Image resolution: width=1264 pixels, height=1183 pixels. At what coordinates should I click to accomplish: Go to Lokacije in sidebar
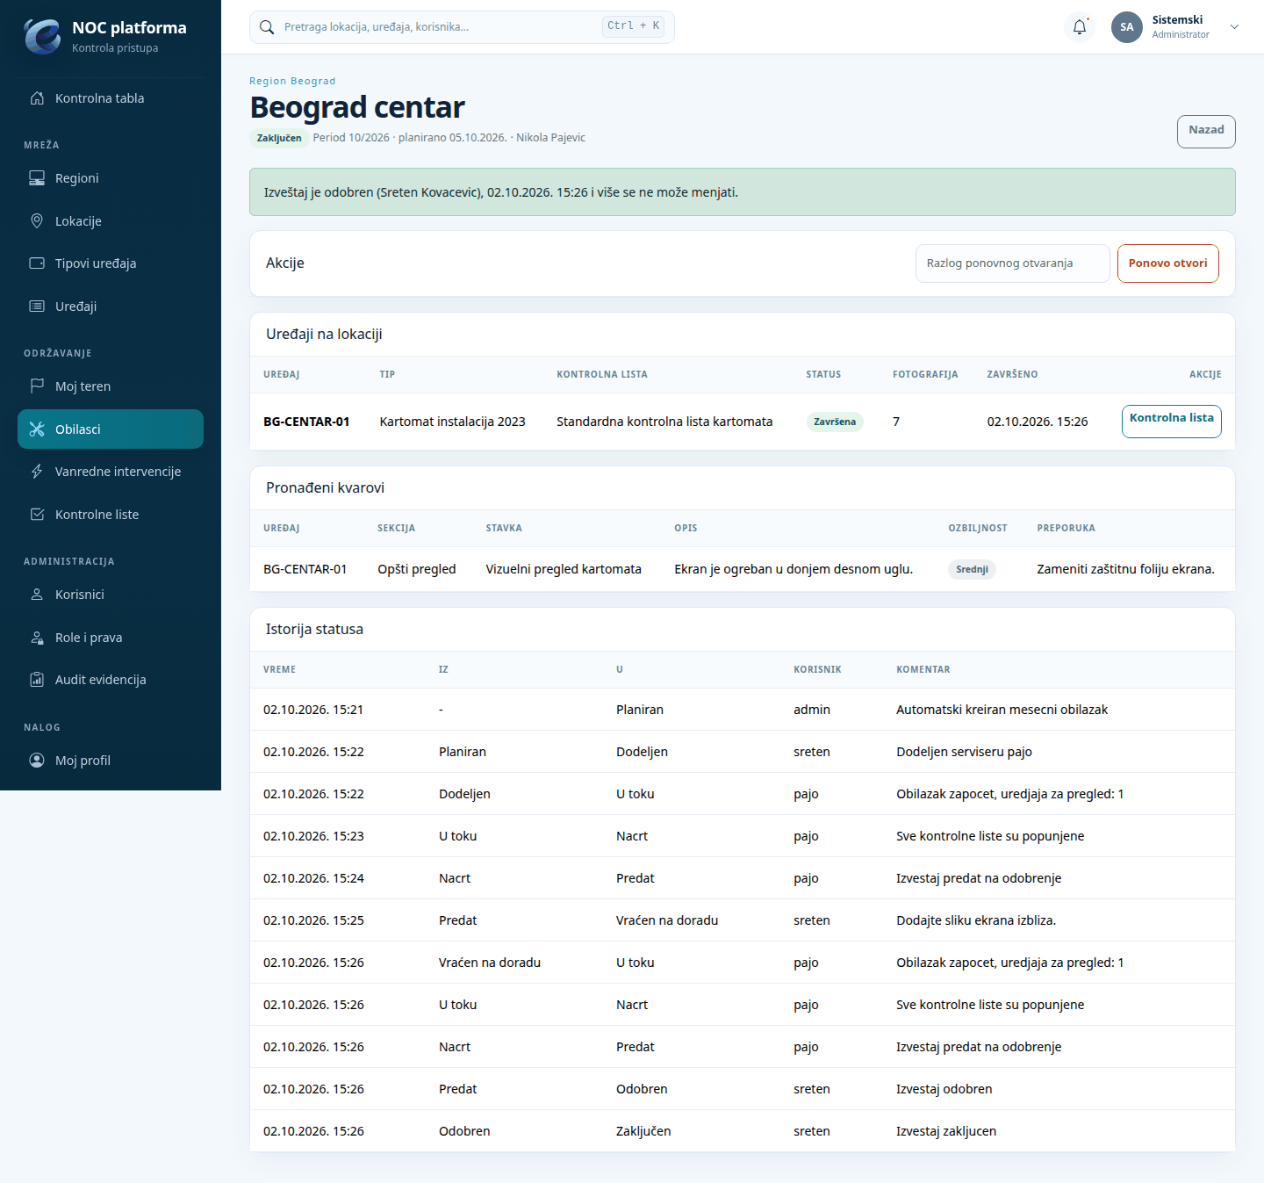click(x=111, y=221)
